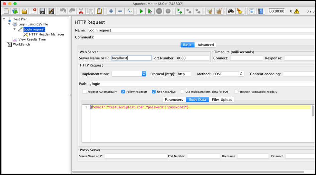Click the Proxy Server Name or IP field
The height and width of the screenshot is (175, 316).
pyautogui.click(x=136, y=156)
